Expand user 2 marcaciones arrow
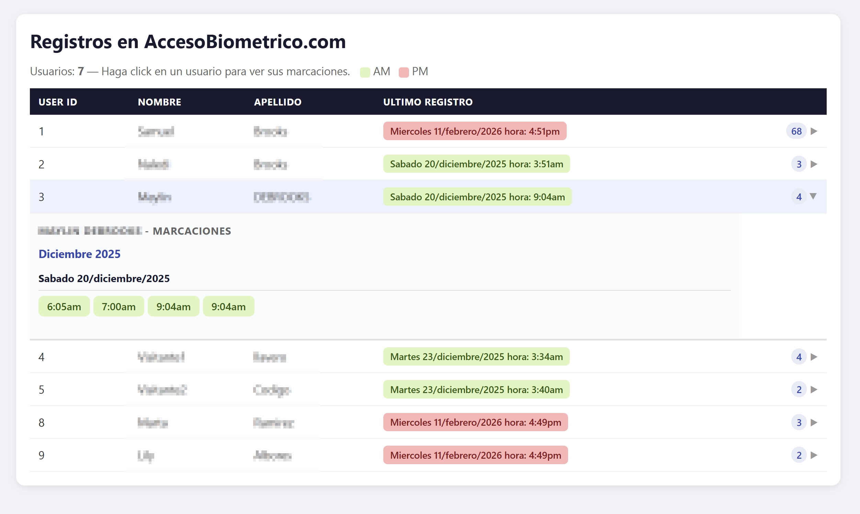Viewport: 860px width, 514px height. (814, 164)
